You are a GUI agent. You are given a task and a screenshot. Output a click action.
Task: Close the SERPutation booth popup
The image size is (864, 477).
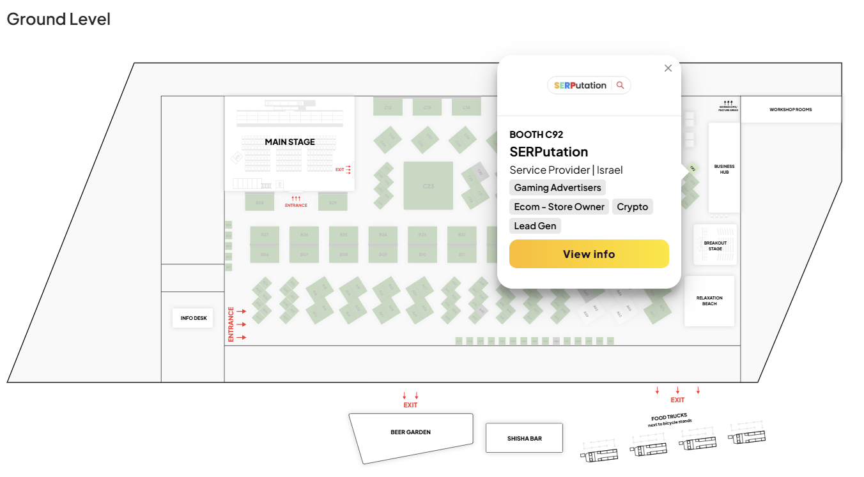668,68
